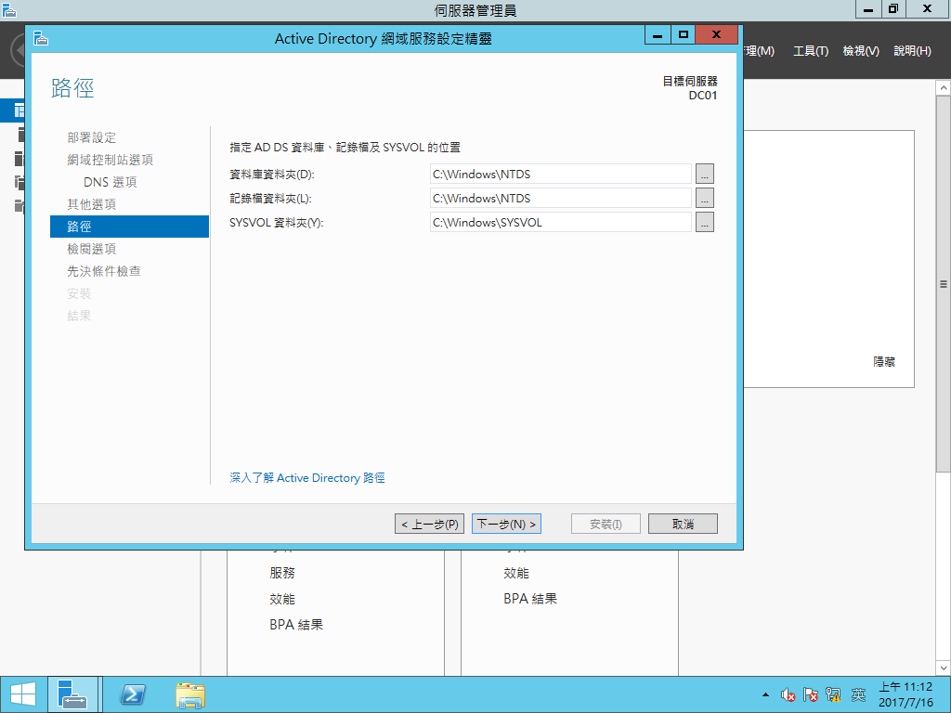Select the Server Manager dashboard sidebar icon

(19, 110)
